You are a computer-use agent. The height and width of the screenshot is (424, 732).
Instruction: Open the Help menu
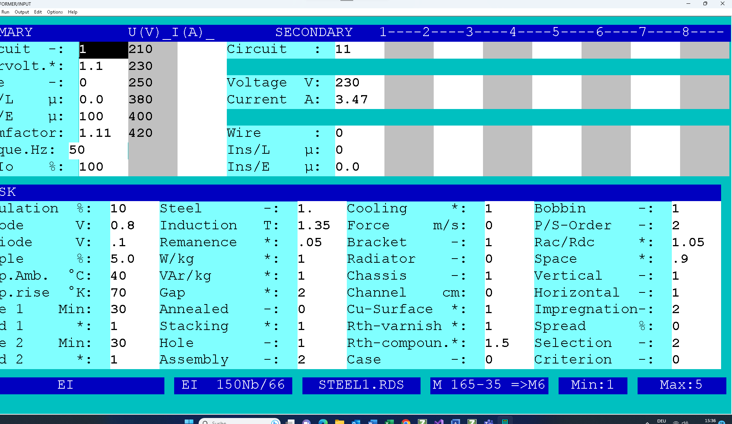[x=73, y=12]
